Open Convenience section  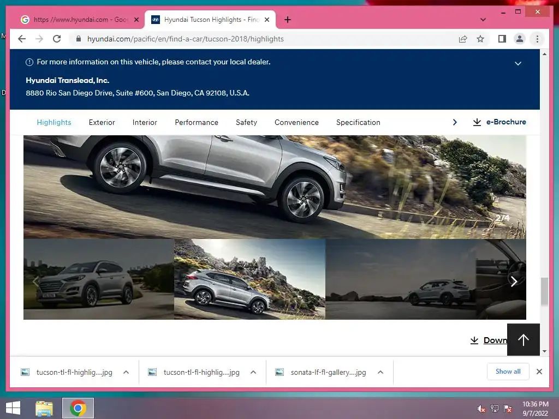tap(296, 122)
